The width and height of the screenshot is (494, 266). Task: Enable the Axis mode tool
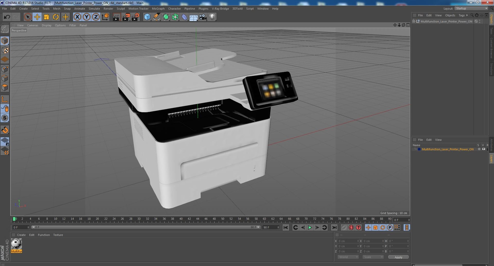click(5, 99)
